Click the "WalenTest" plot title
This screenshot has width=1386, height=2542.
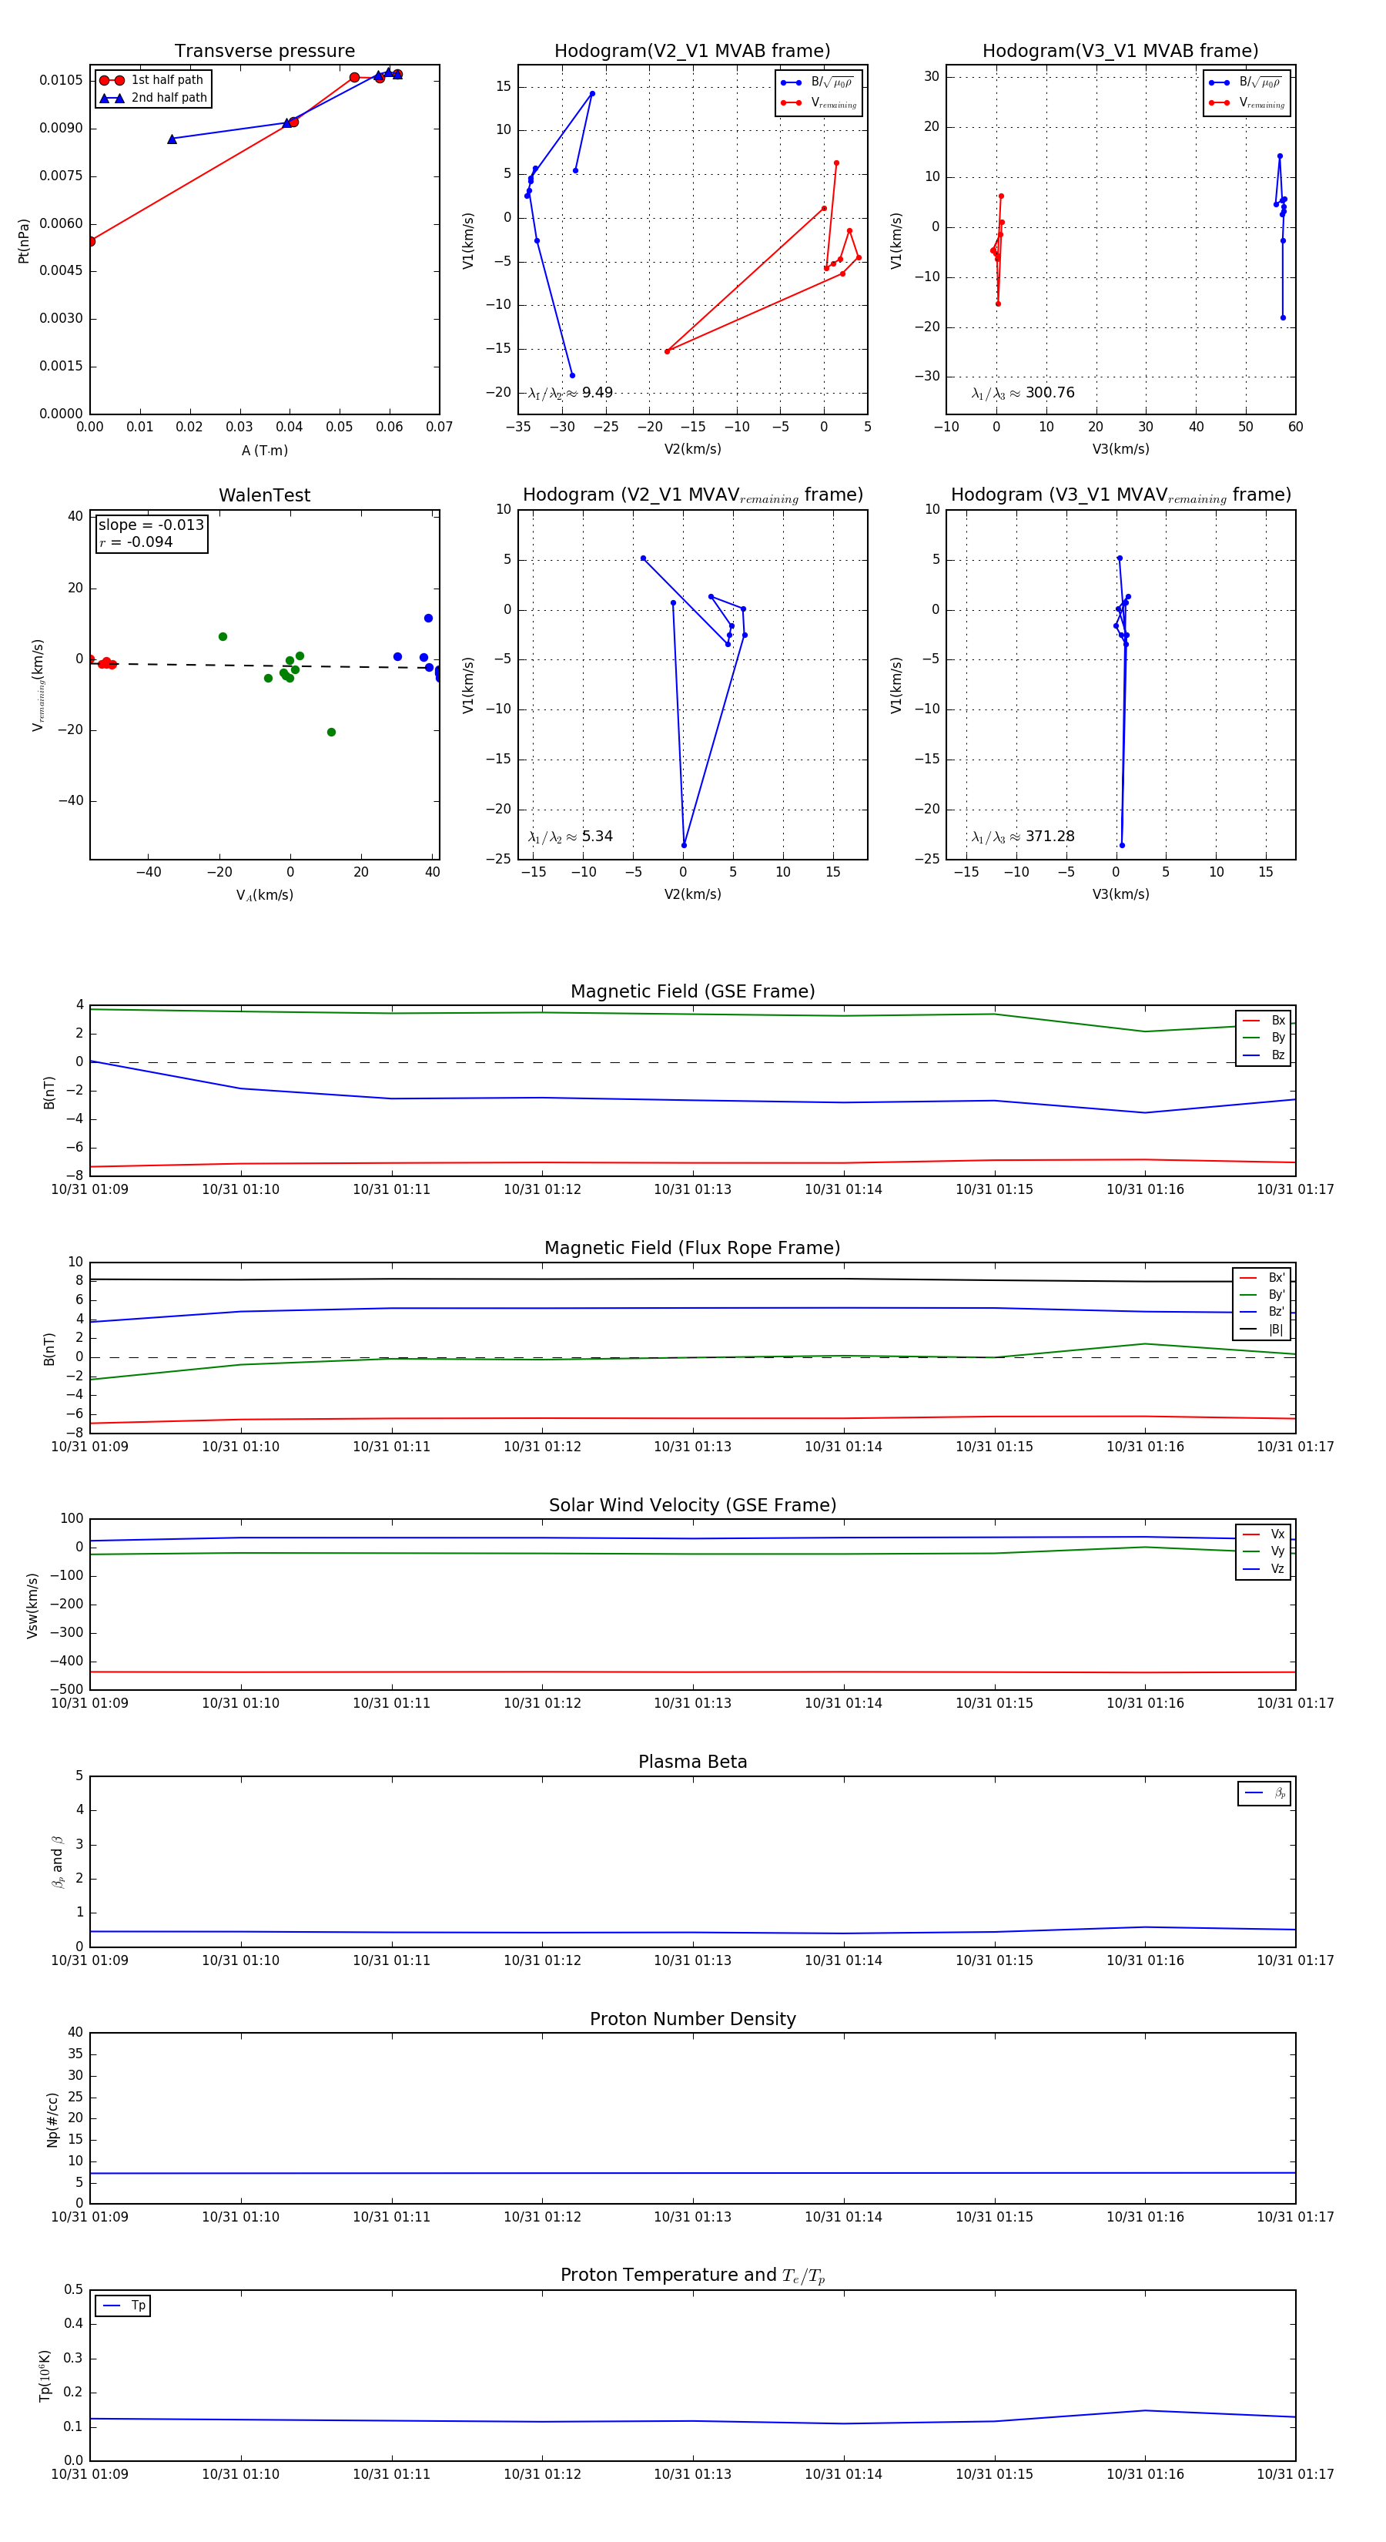tap(264, 495)
